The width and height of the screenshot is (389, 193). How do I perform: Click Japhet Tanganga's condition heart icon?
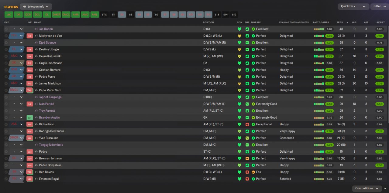click(239, 97)
